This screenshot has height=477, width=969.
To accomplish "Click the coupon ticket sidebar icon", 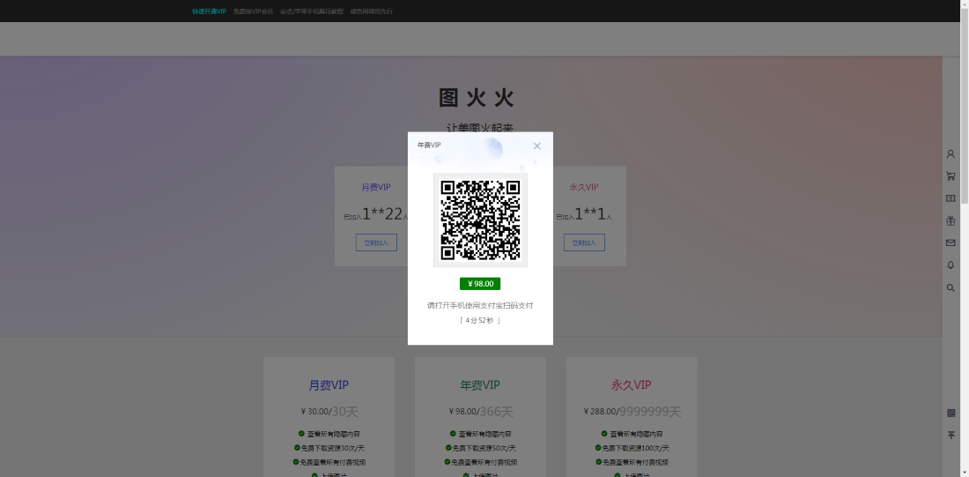I will pyautogui.click(x=951, y=198).
